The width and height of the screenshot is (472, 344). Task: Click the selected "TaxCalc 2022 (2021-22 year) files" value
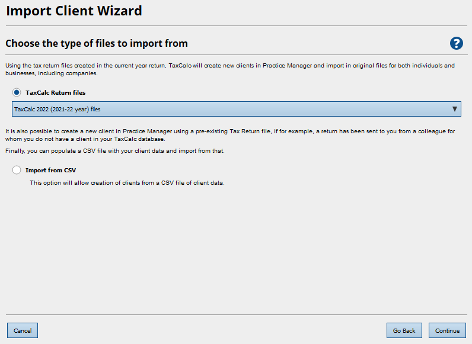coord(58,109)
